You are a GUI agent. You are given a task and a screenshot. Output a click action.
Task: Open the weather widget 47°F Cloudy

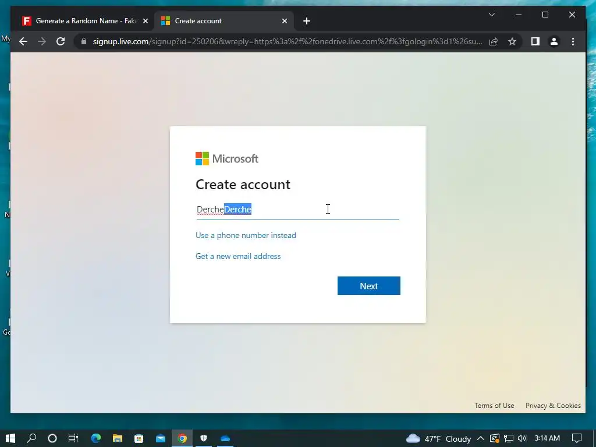[x=438, y=439]
